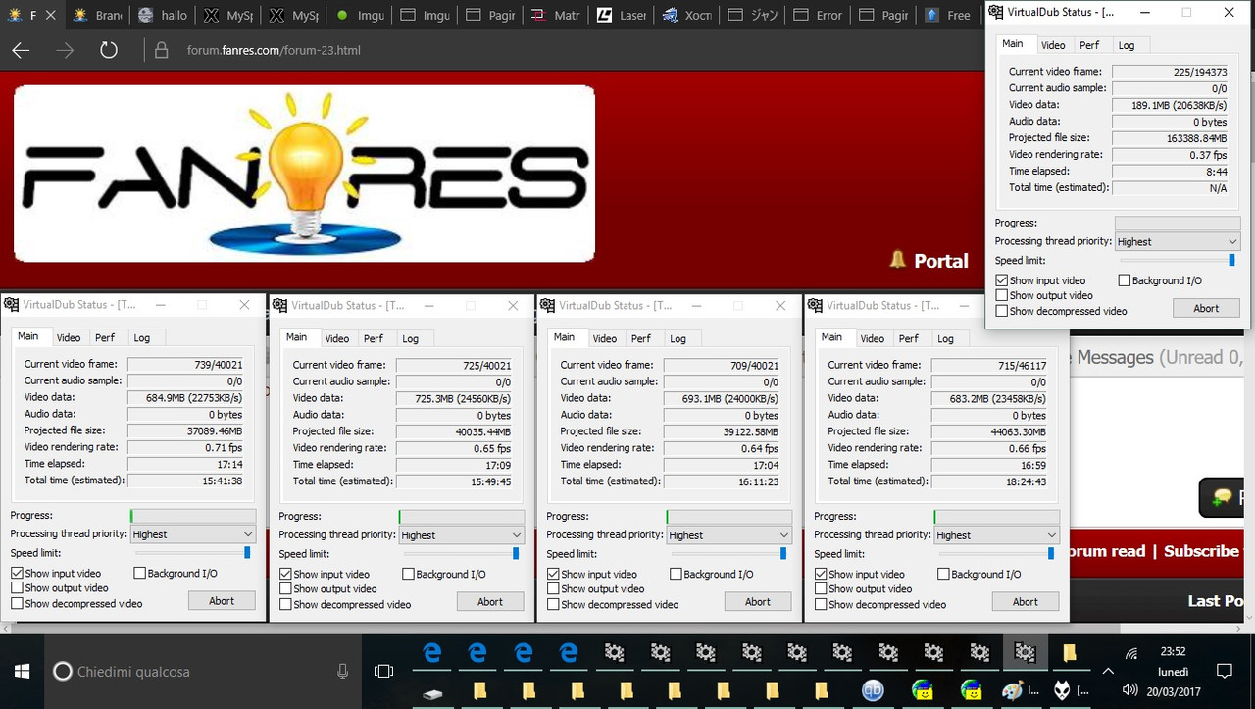Enable Show decompressed video in 225/194373 window

(1001, 311)
